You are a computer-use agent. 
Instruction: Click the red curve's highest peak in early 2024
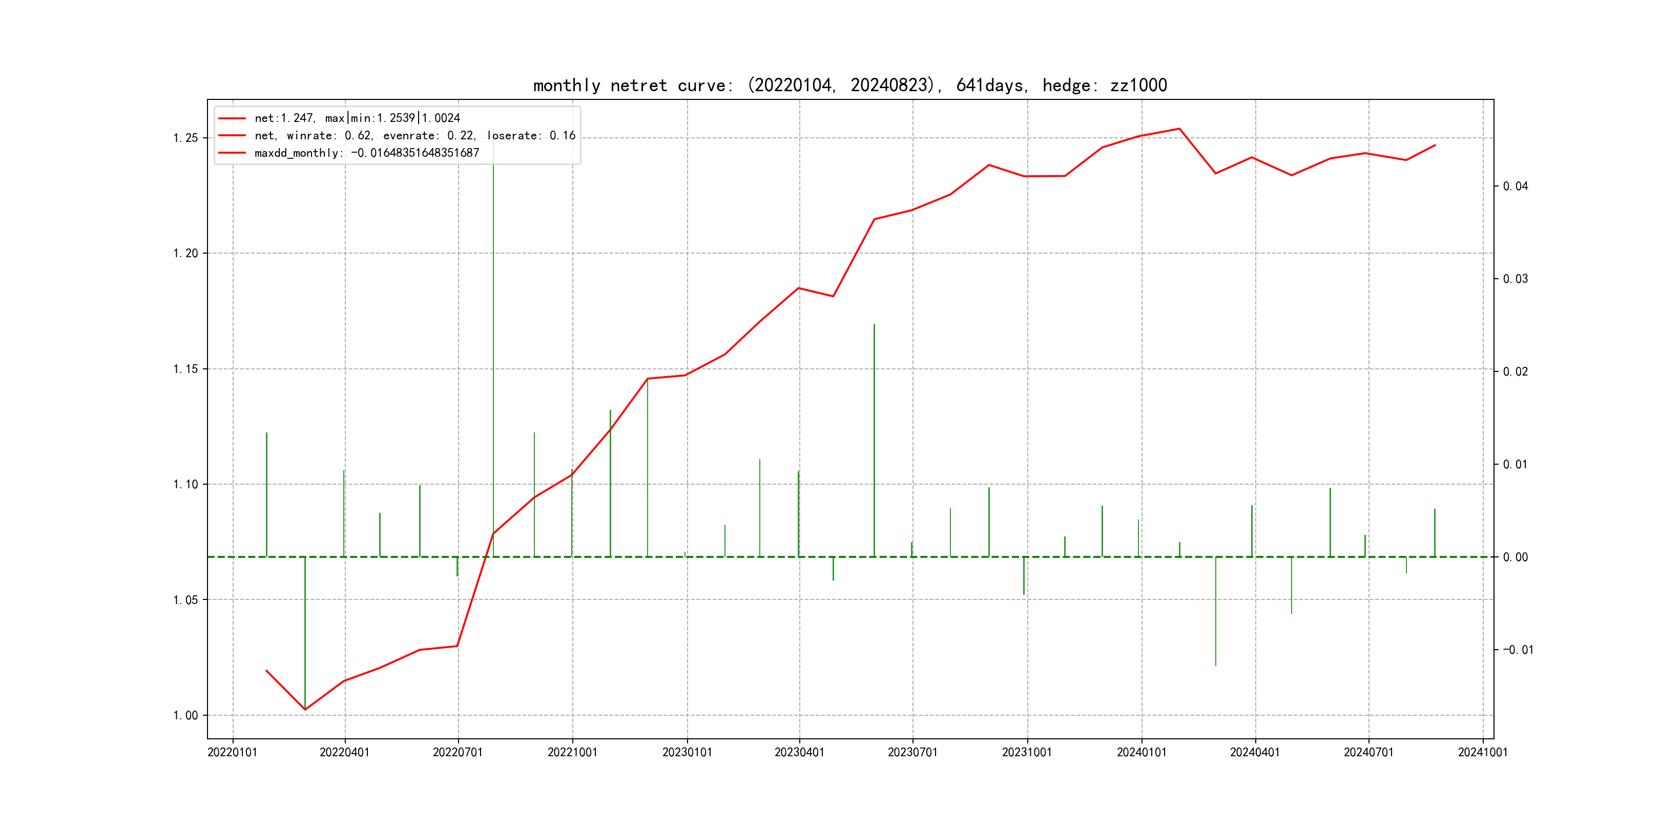(x=1179, y=129)
